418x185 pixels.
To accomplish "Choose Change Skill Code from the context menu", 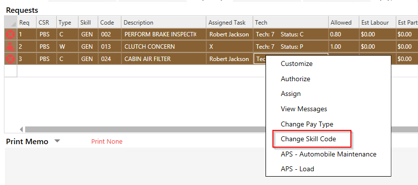I will 308,139.
